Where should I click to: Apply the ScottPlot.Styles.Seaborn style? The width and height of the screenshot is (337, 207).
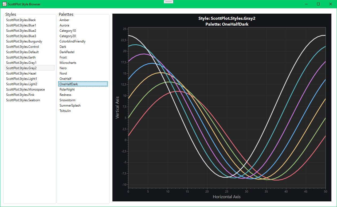[23, 100]
